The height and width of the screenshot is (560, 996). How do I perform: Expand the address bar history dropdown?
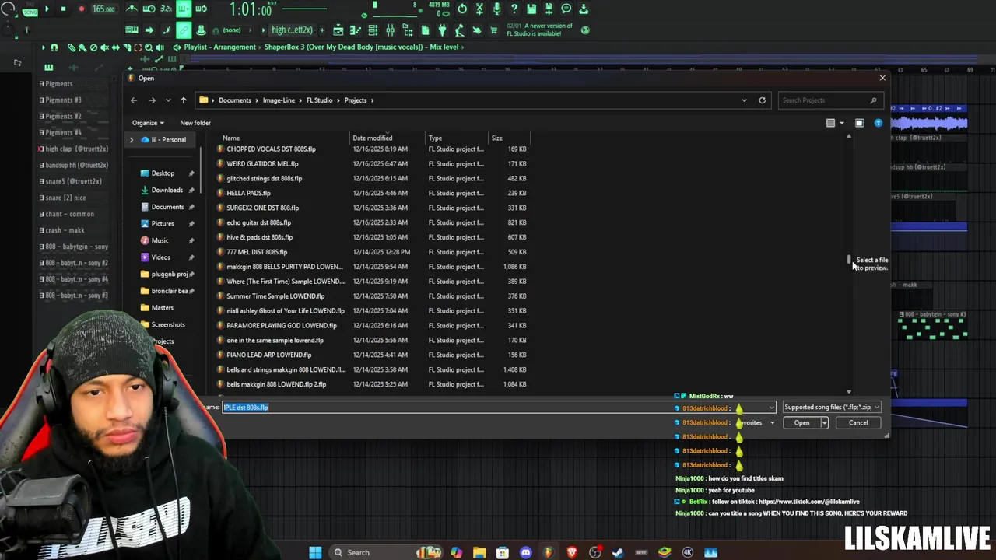[x=744, y=100]
